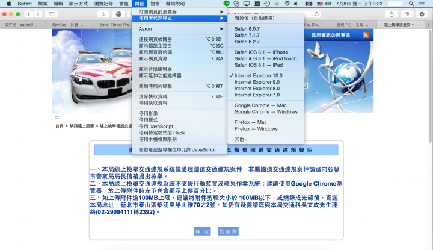Show all tabs button

pyautogui.click(x=407, y=14)
